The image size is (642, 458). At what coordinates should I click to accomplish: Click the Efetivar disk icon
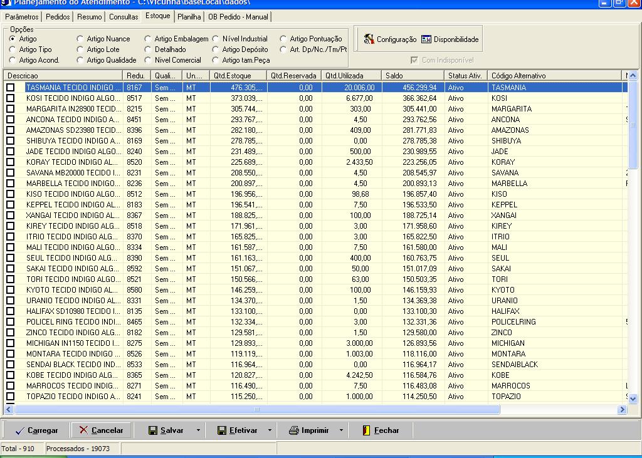point(221,430)
